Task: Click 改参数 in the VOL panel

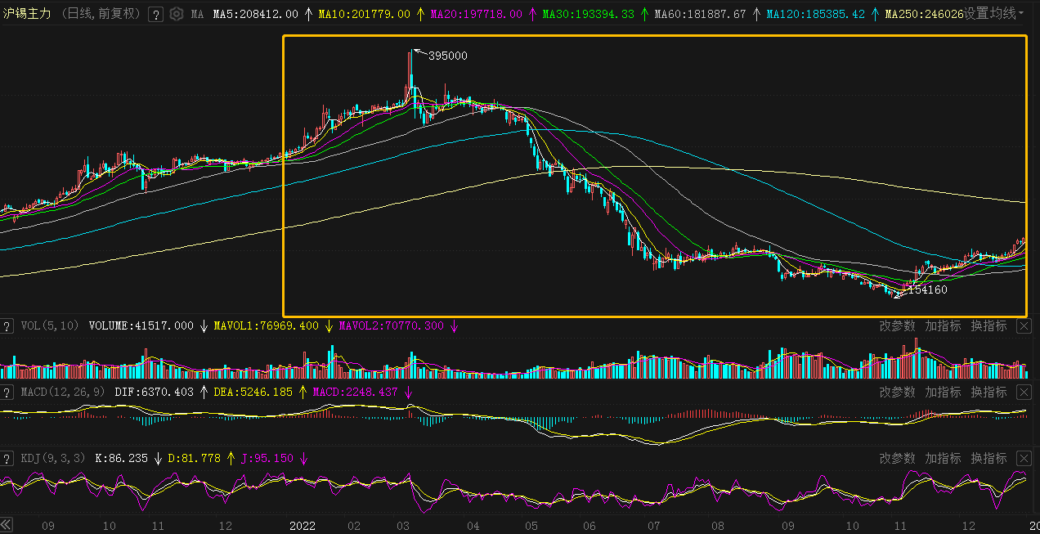Action: [897, 326]
